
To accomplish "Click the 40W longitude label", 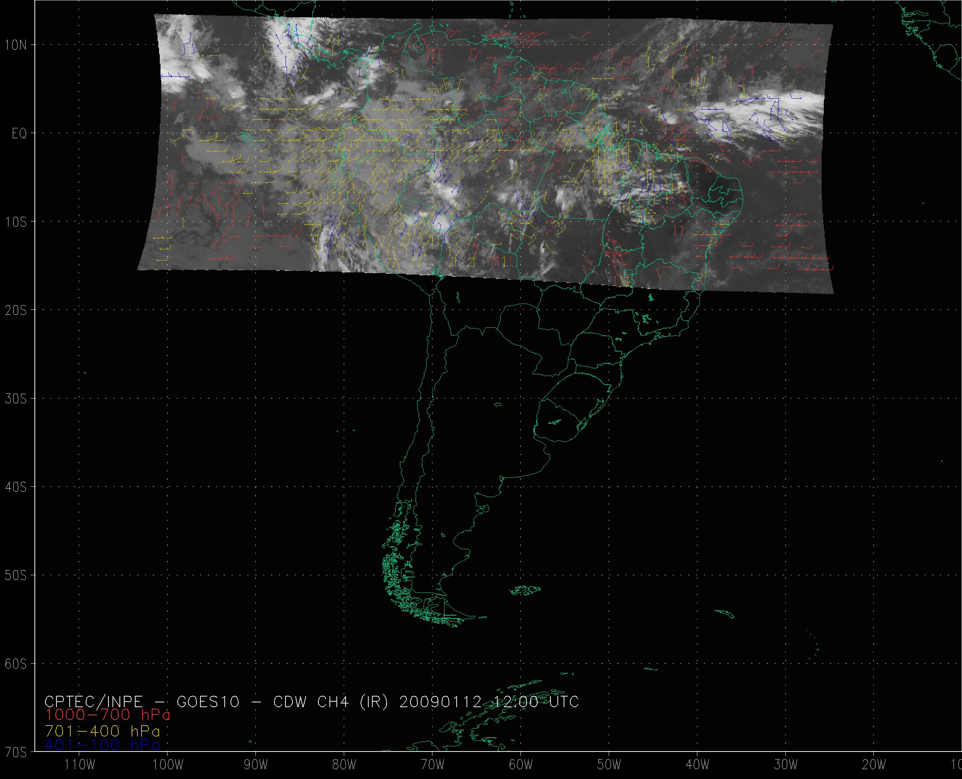I will pyautogui.click(x=698, y=764).
